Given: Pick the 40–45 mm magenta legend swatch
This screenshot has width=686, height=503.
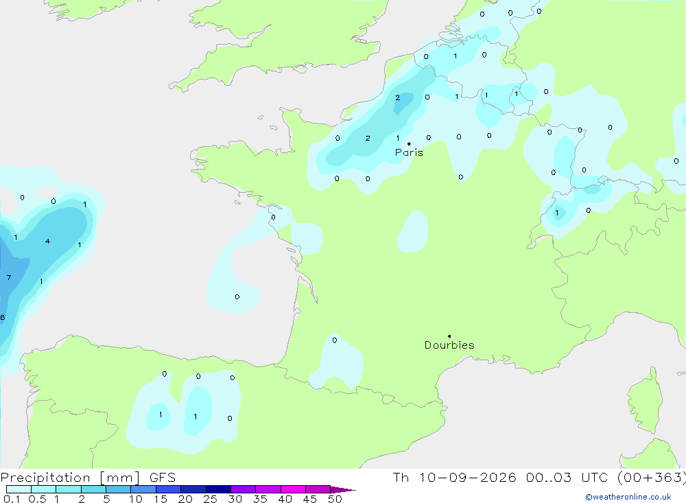Looking at the screenshot, I should [293, 489].
